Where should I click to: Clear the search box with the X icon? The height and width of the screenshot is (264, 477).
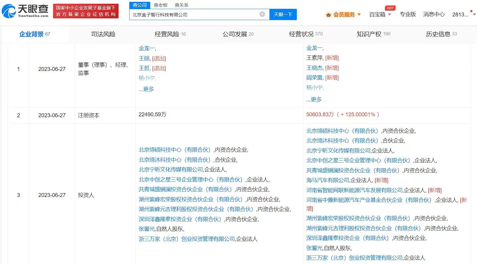tap(262, 14)
